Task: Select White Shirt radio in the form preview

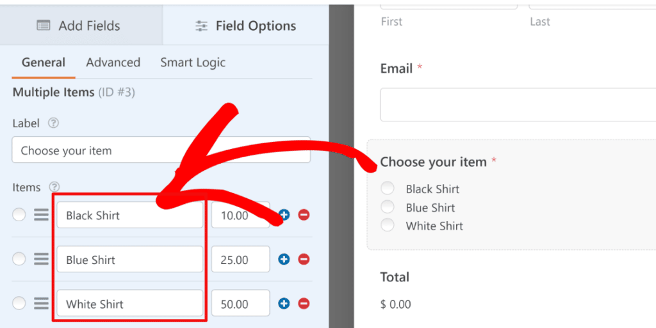Action: [387, 225]
